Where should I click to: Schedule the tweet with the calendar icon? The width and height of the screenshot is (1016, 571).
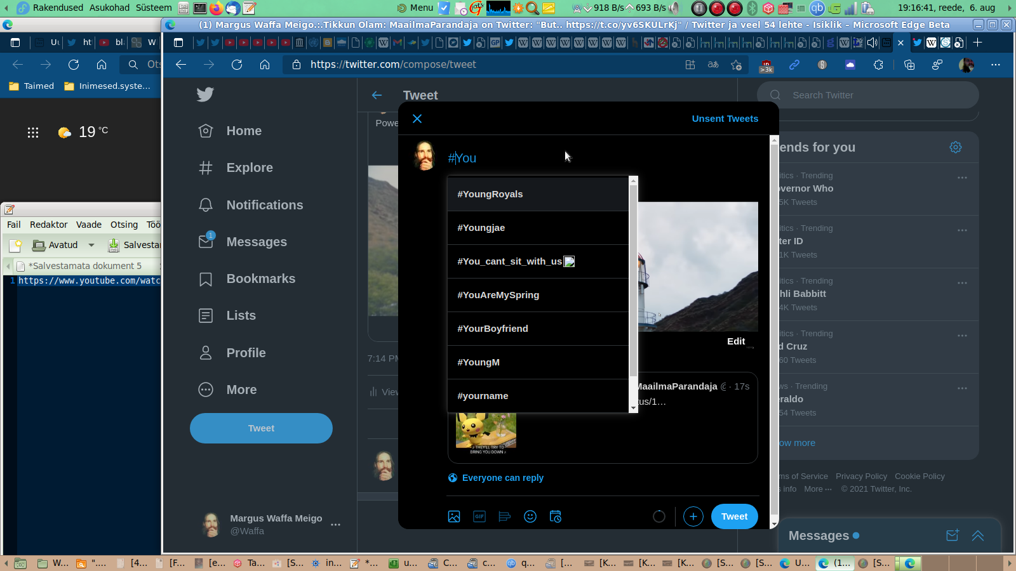[x=556, y=516]
